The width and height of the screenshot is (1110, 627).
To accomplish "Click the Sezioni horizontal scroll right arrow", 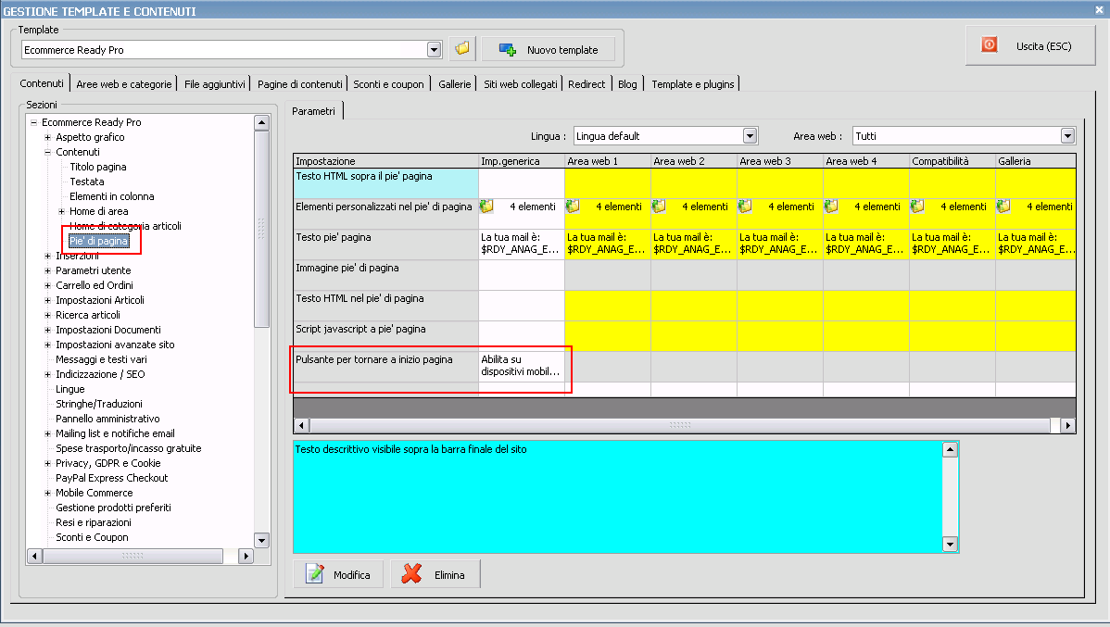I will [x=246, y=557].
